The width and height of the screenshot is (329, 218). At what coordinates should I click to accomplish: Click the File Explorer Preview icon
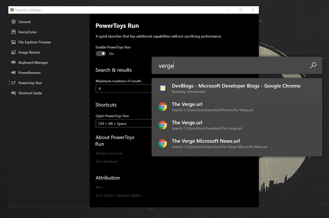tap(13, 42)
